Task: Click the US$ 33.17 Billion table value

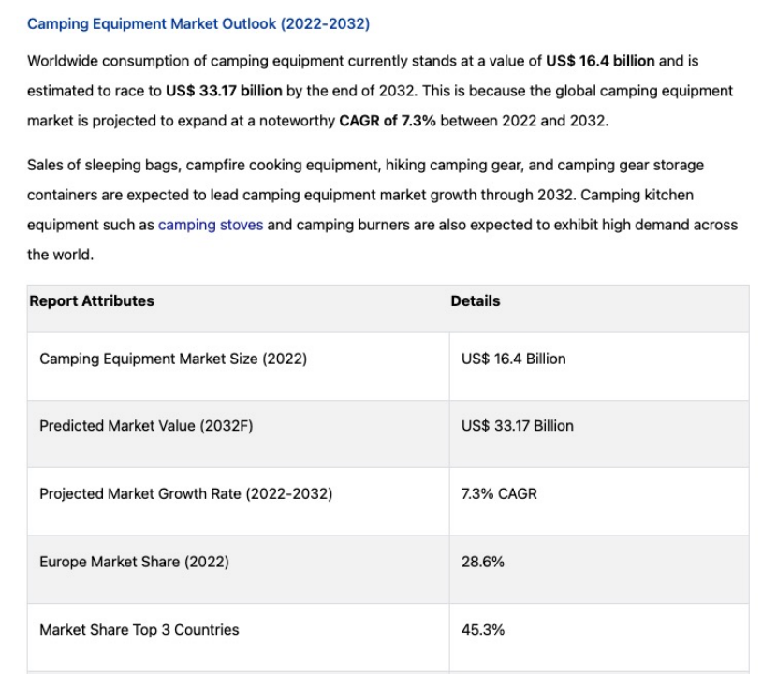Action: 518,426
